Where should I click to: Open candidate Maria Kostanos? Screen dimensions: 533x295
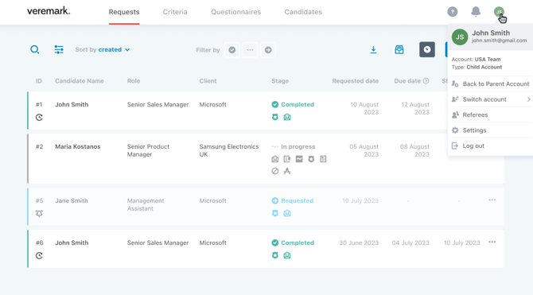(x=78, y=146)
